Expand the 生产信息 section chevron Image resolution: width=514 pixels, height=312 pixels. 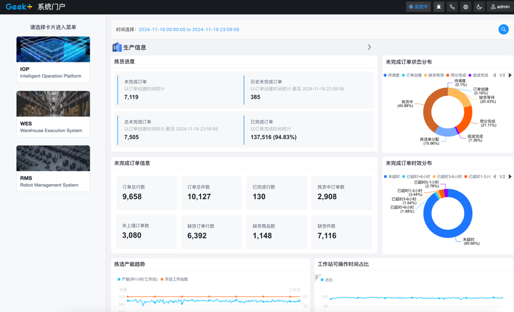point(369,48)
